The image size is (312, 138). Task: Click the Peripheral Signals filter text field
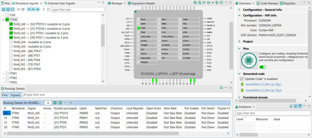click(x=78, y=10)
